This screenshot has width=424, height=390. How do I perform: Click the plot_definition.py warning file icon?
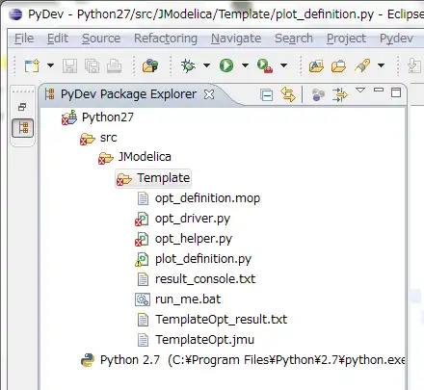click(142, 259)
